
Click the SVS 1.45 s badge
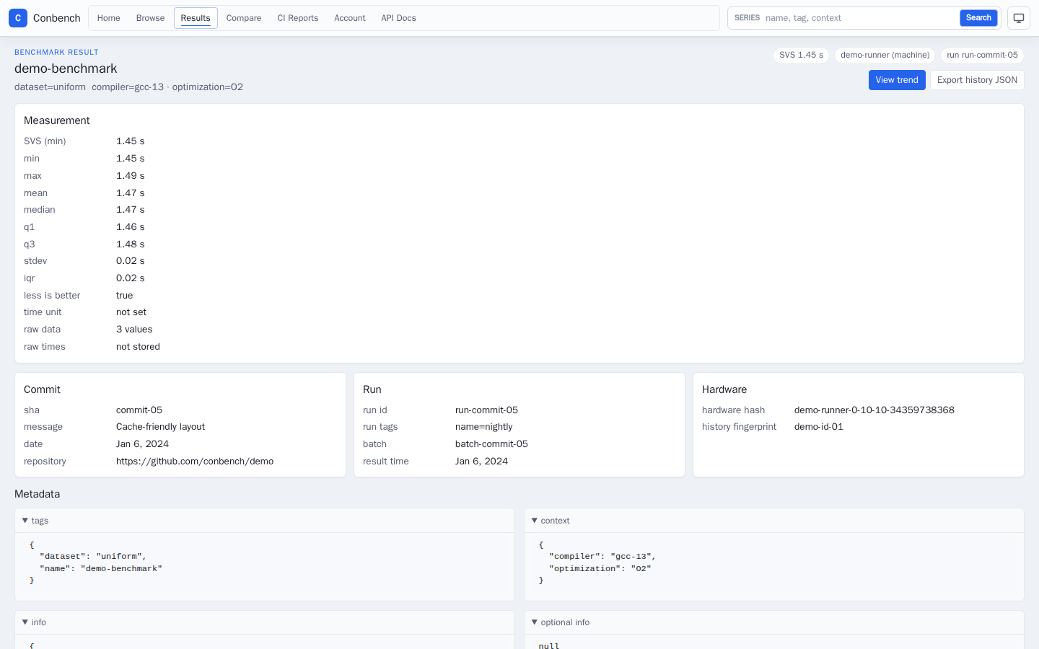click(x=801, y=55)
